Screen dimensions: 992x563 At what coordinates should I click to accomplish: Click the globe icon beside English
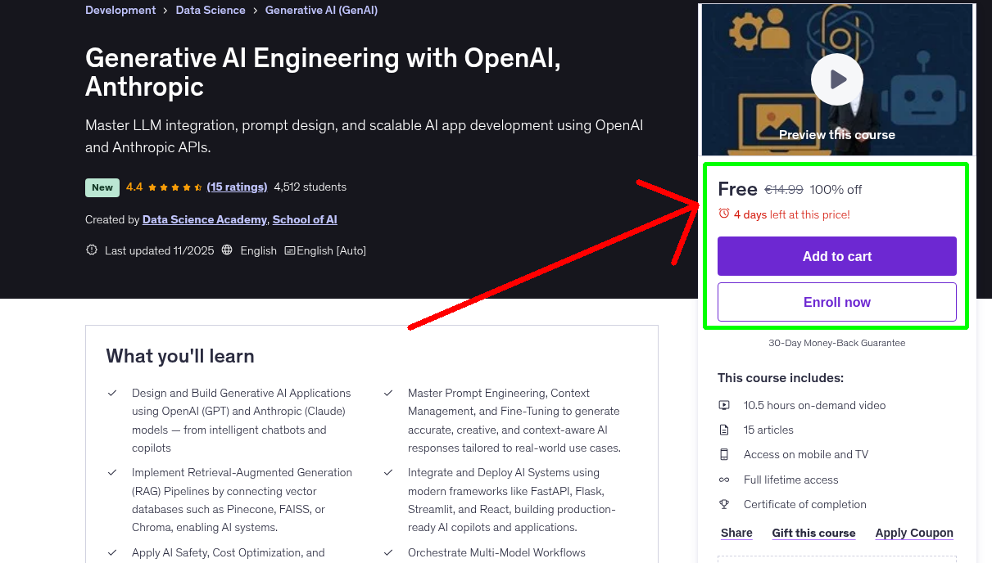[226, 250]
